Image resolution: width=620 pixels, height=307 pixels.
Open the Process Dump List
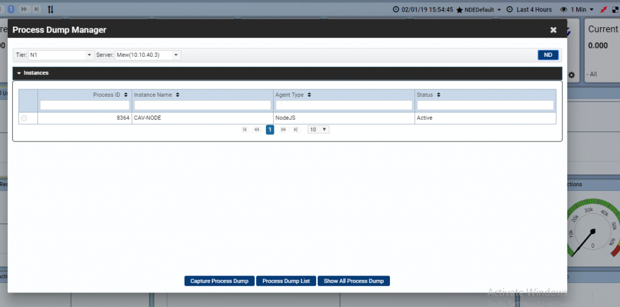click(x=286, y=281)
